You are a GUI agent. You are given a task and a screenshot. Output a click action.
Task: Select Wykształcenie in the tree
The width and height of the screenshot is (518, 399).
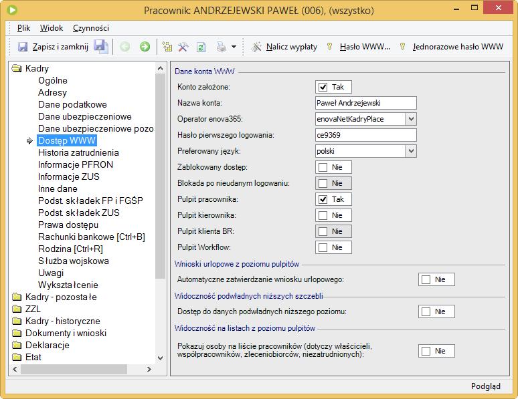68,285
